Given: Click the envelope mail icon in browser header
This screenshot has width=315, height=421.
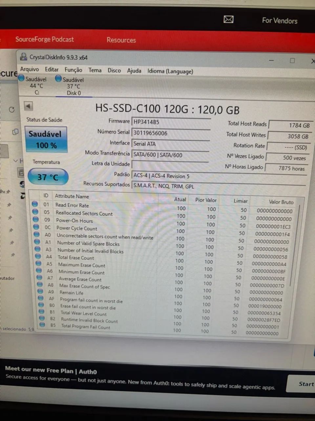Looking at the screenshot, I should click(228, 19).
